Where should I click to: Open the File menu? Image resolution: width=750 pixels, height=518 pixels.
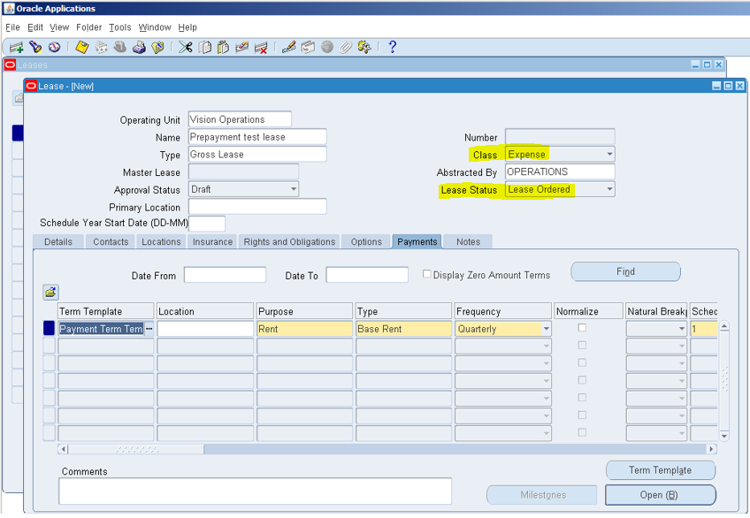tap(13, 27)
